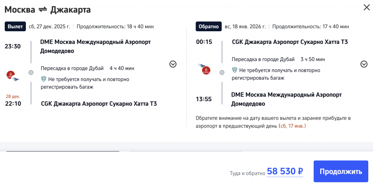The height and width of the screenshot is (185, 373).
Task: Select the outbound DME Домодедово airport name
Action: 95,46
